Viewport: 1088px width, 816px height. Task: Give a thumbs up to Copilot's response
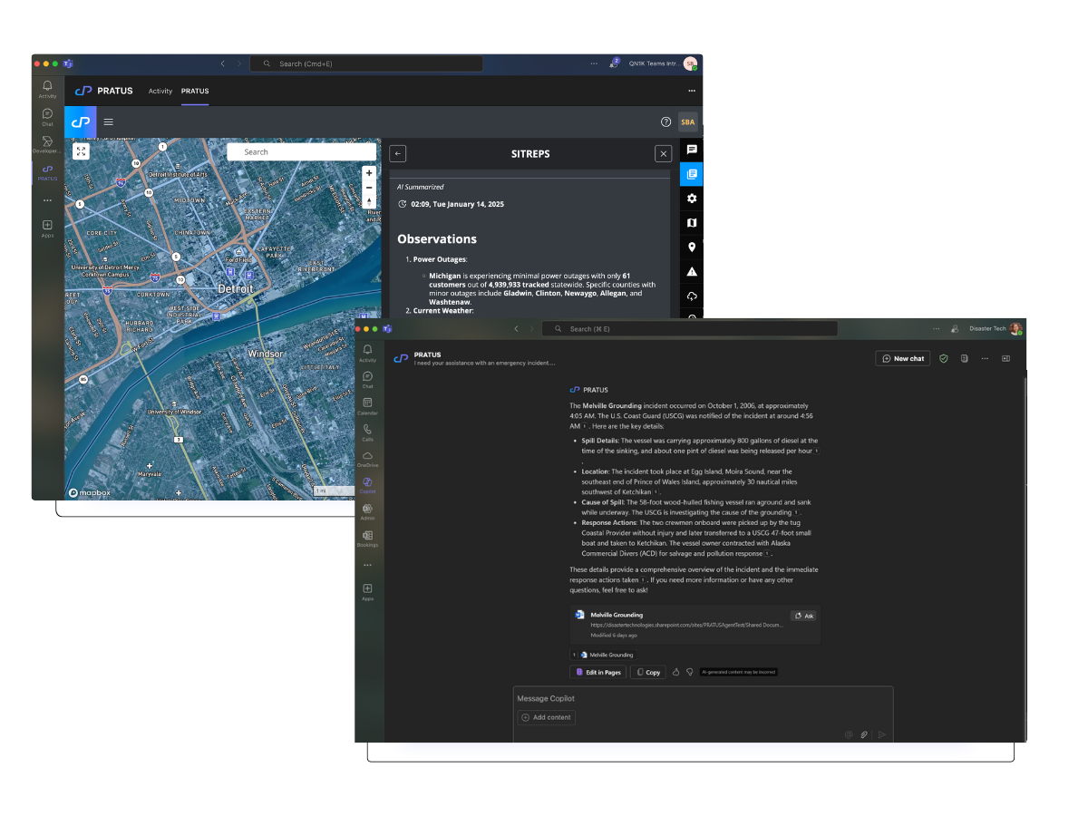click(675, 672)
